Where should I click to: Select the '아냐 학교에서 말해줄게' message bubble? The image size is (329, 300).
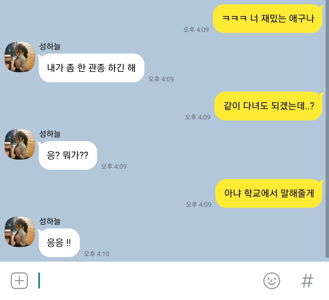point(269,193)
